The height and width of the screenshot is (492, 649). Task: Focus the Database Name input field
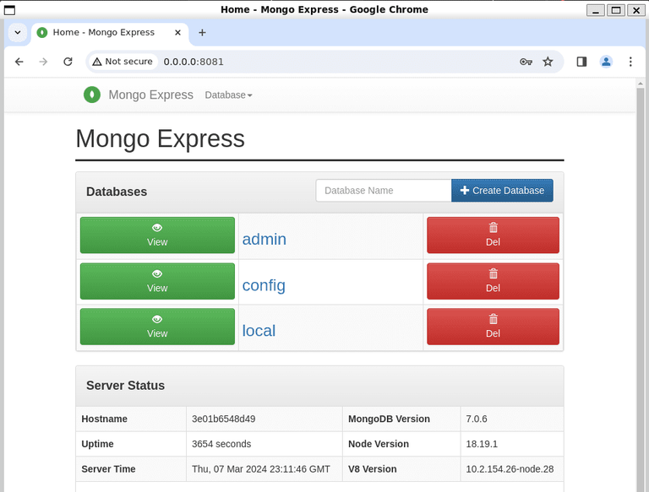pos(384,190)
